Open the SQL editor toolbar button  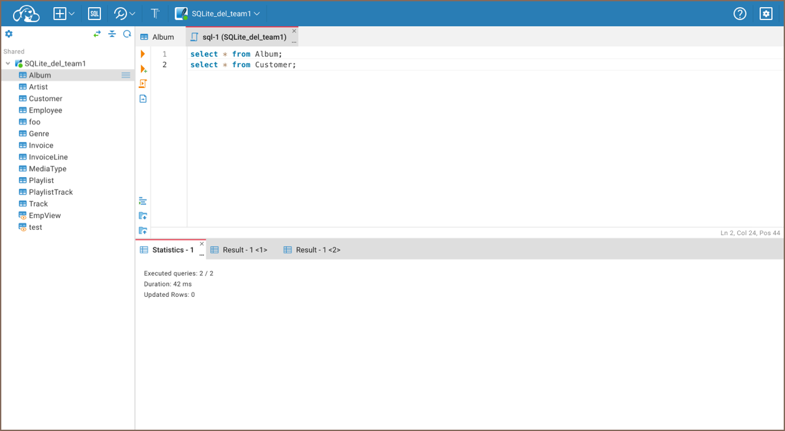pyautogui.click(x=95, y=14)
